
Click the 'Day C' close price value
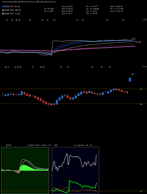pos(67,14)
